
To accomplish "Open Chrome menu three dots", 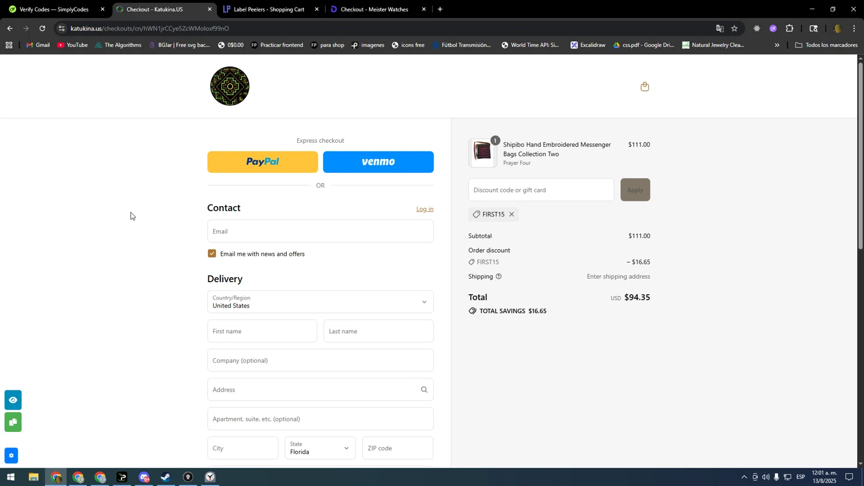I will point(854,28).
